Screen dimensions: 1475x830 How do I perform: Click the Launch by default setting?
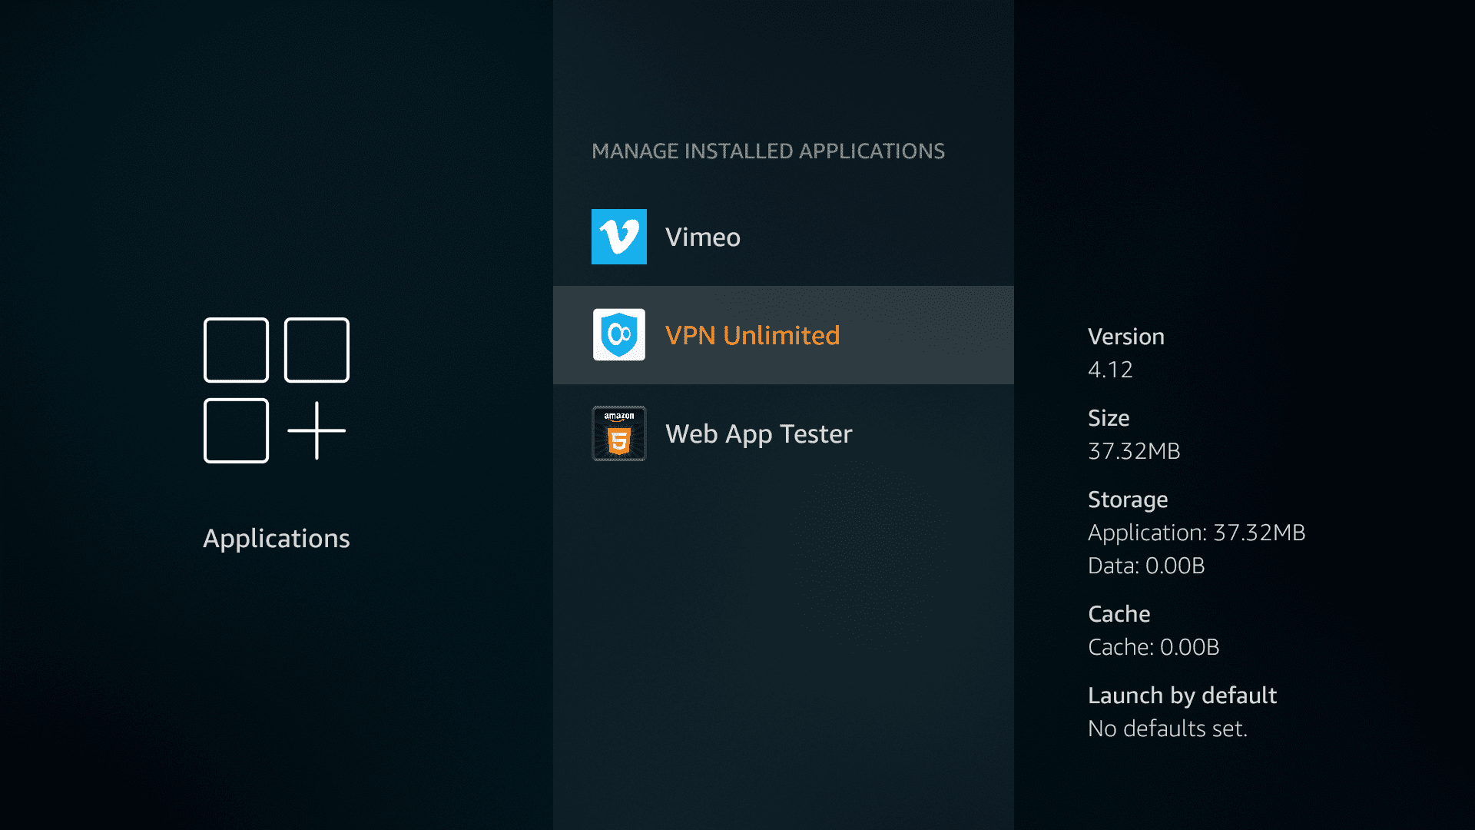[1182, 696]
